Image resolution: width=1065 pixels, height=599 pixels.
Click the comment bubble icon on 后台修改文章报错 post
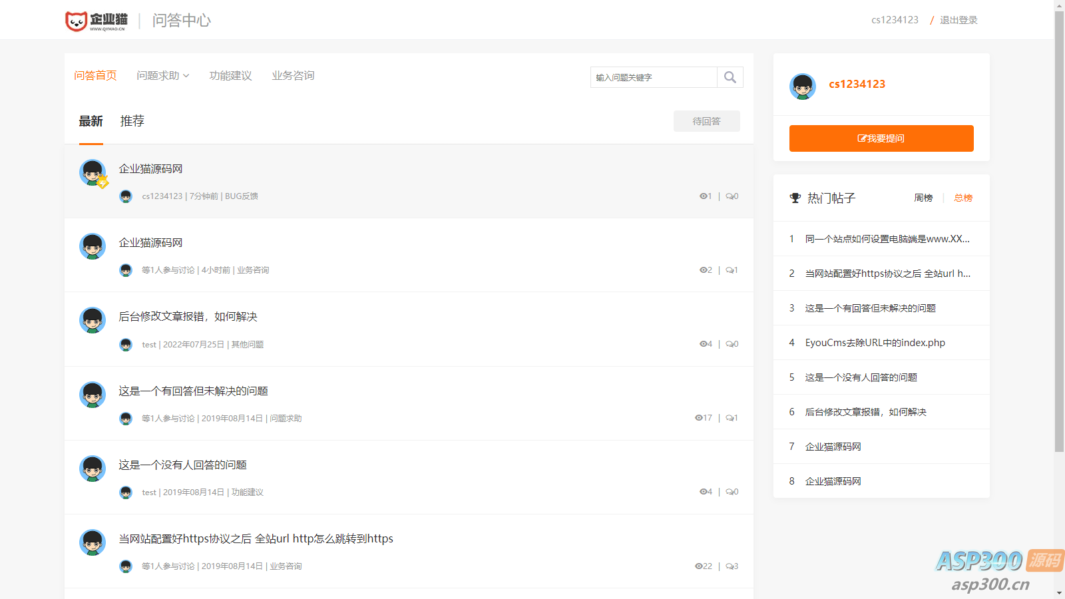click(x=728, y=344)
